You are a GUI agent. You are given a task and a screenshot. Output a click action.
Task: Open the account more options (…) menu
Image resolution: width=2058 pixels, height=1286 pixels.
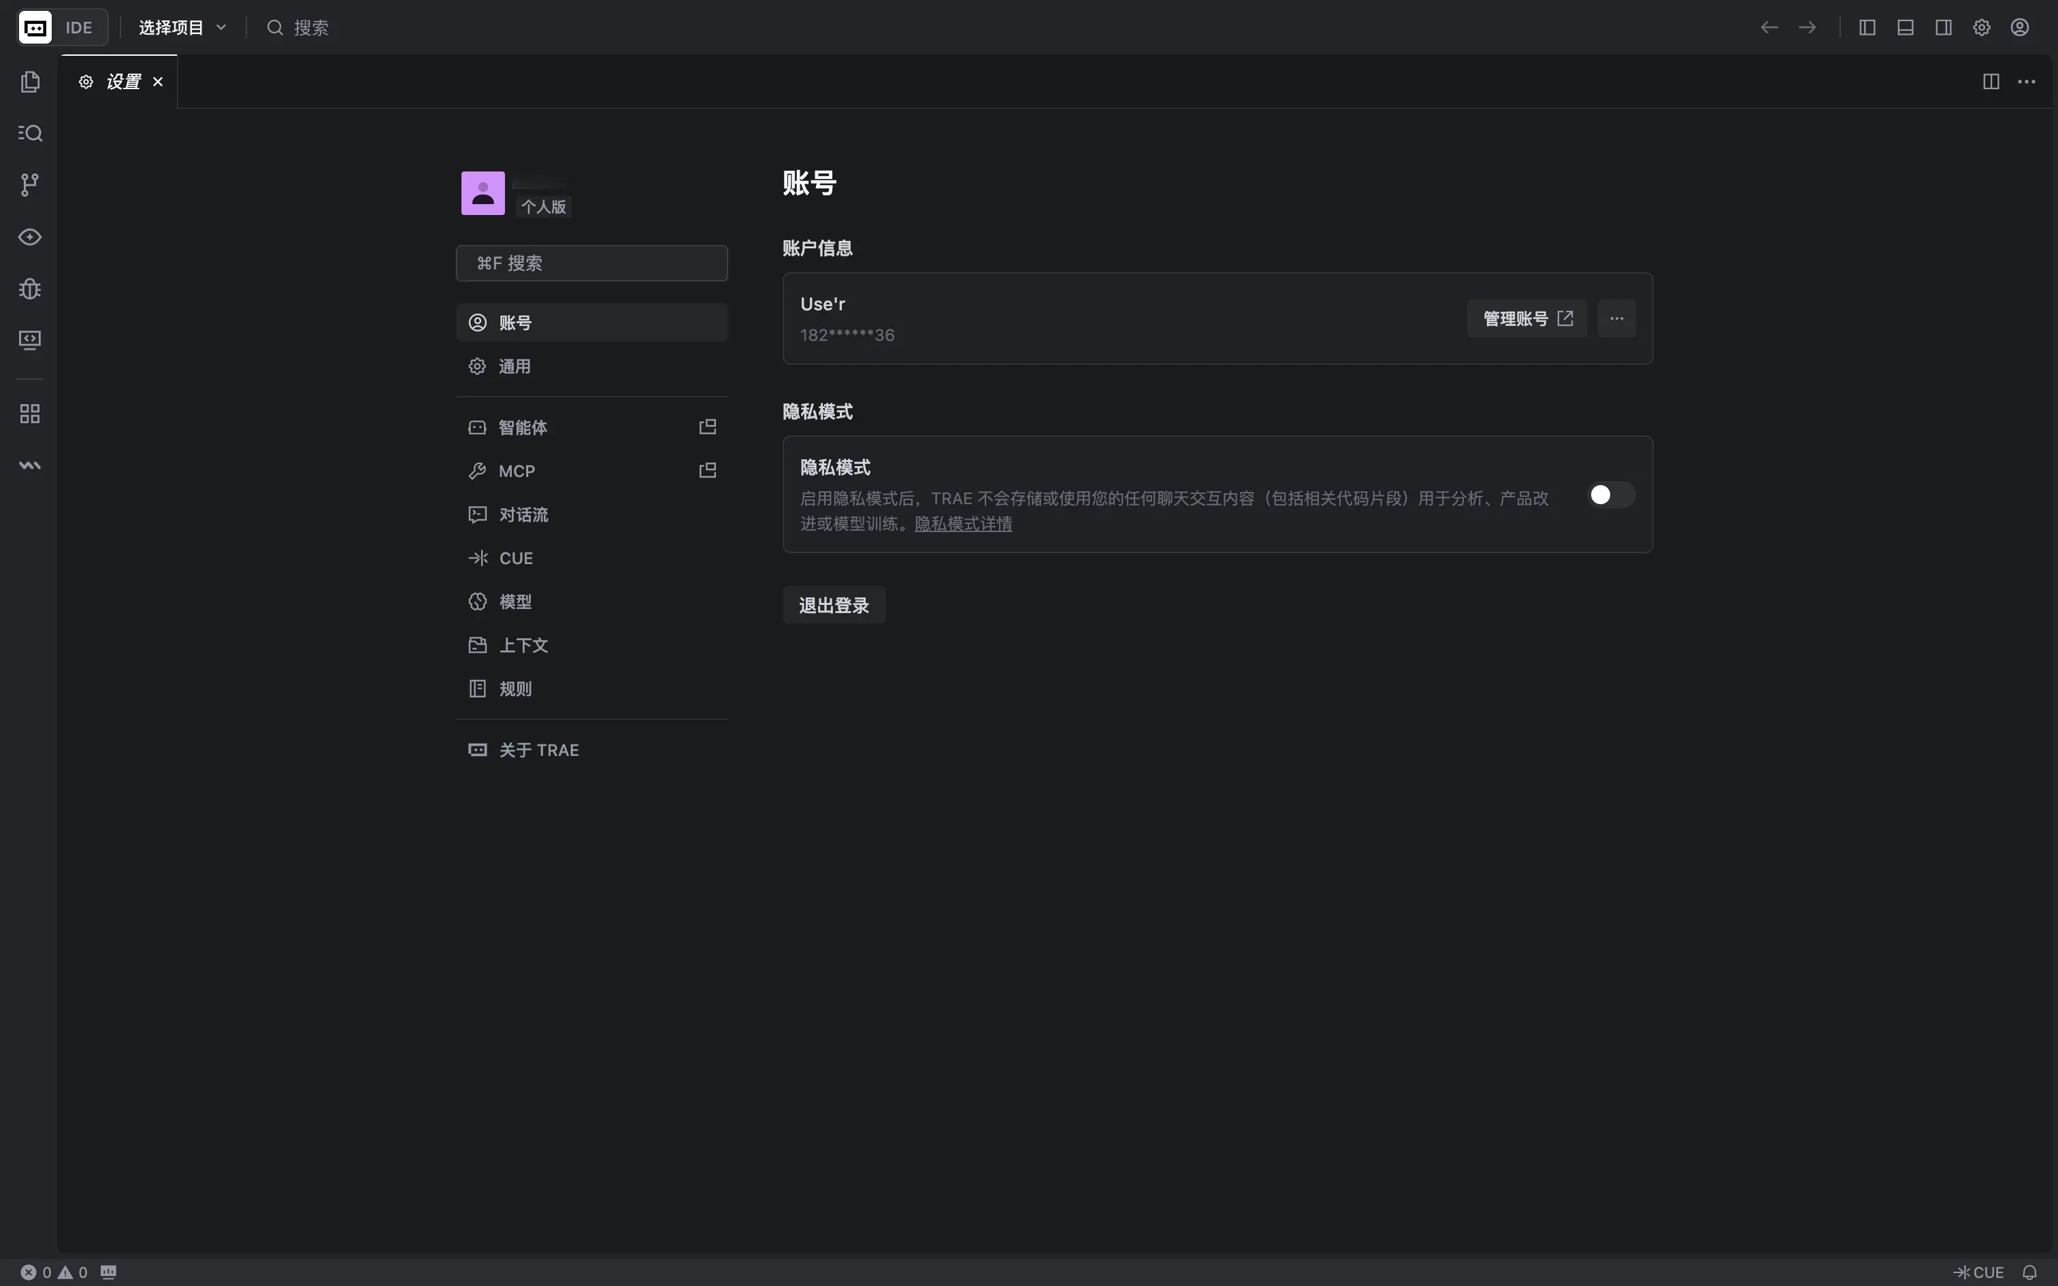coord(1616,319)
